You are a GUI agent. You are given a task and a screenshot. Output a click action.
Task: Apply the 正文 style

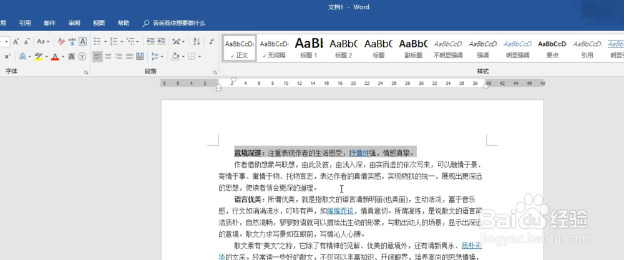[239, 48]
